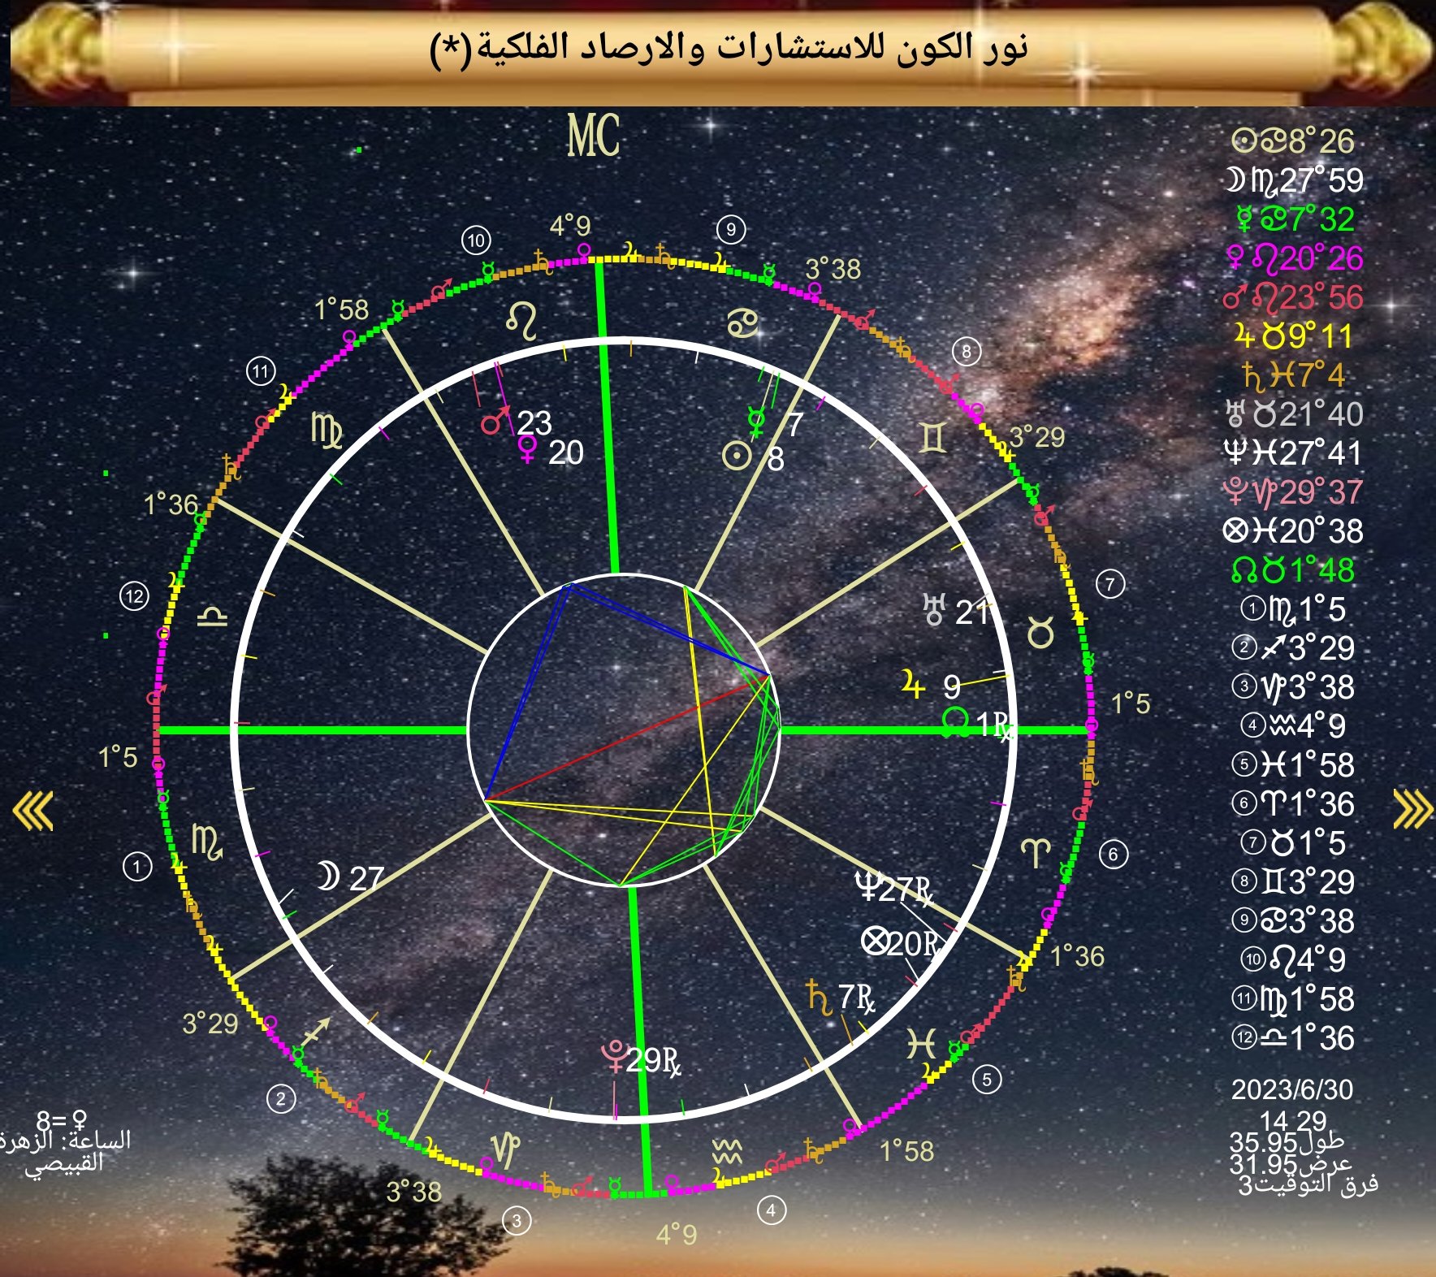This screenshot has width=1436, height=1277.
Task: Select North Node glyph at 1R
Action: coord(955,722)
